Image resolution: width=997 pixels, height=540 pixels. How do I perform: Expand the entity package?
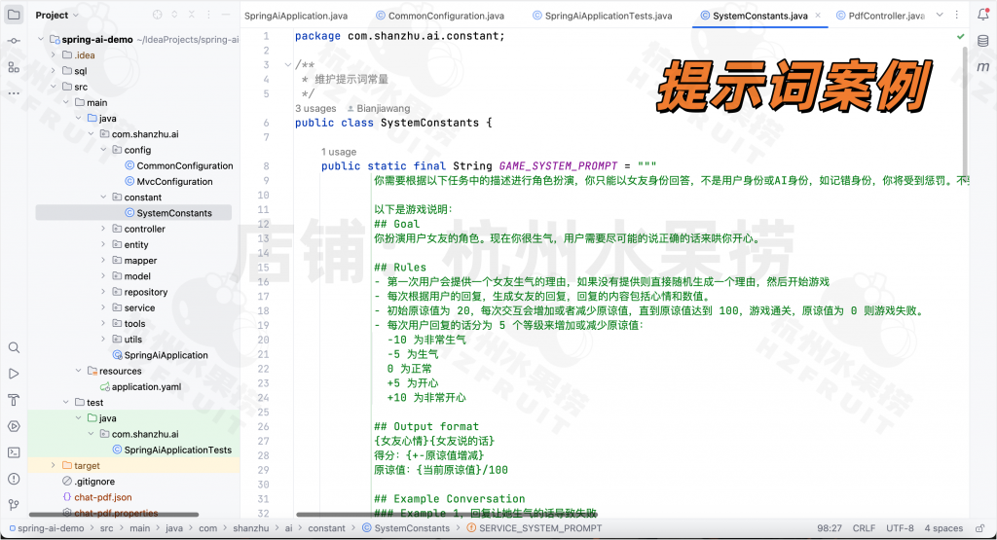(103, 244)
